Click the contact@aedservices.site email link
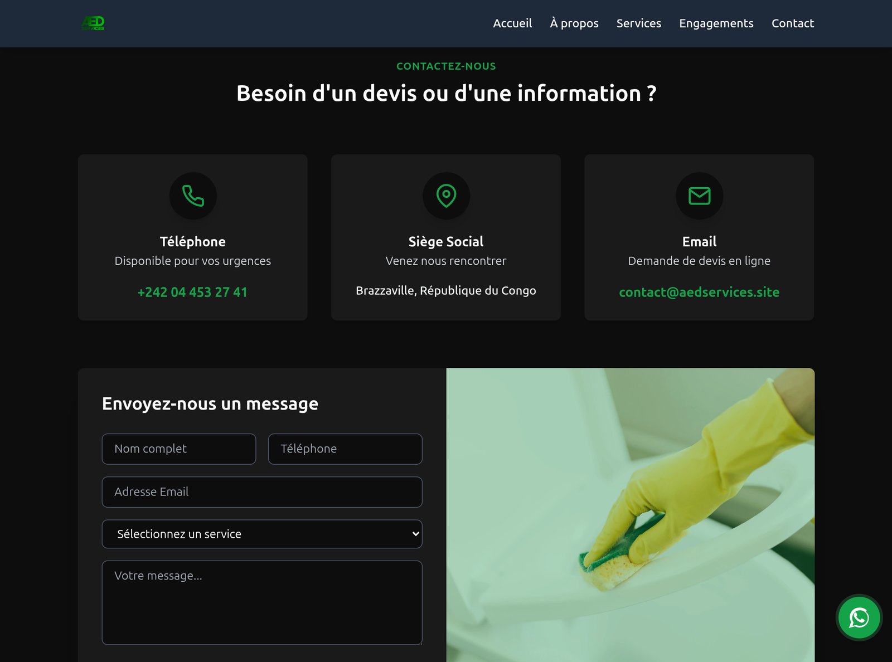 tap(699, 292)
